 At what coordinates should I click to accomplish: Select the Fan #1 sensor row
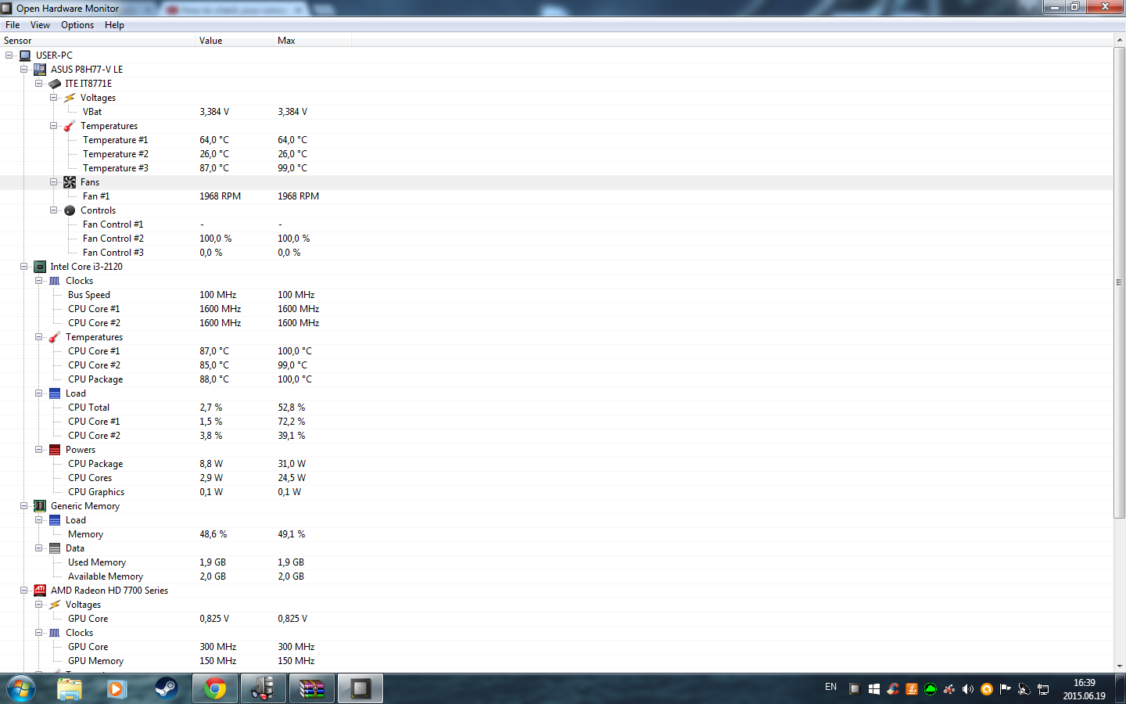click(x=556, y=196)
